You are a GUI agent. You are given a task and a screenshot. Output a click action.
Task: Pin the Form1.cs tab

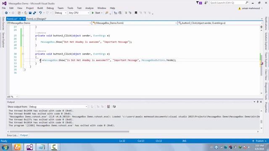[x=20, y=19]
